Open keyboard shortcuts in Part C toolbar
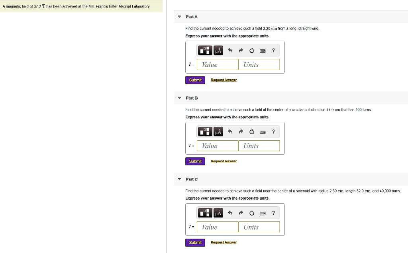 (263, 213)
